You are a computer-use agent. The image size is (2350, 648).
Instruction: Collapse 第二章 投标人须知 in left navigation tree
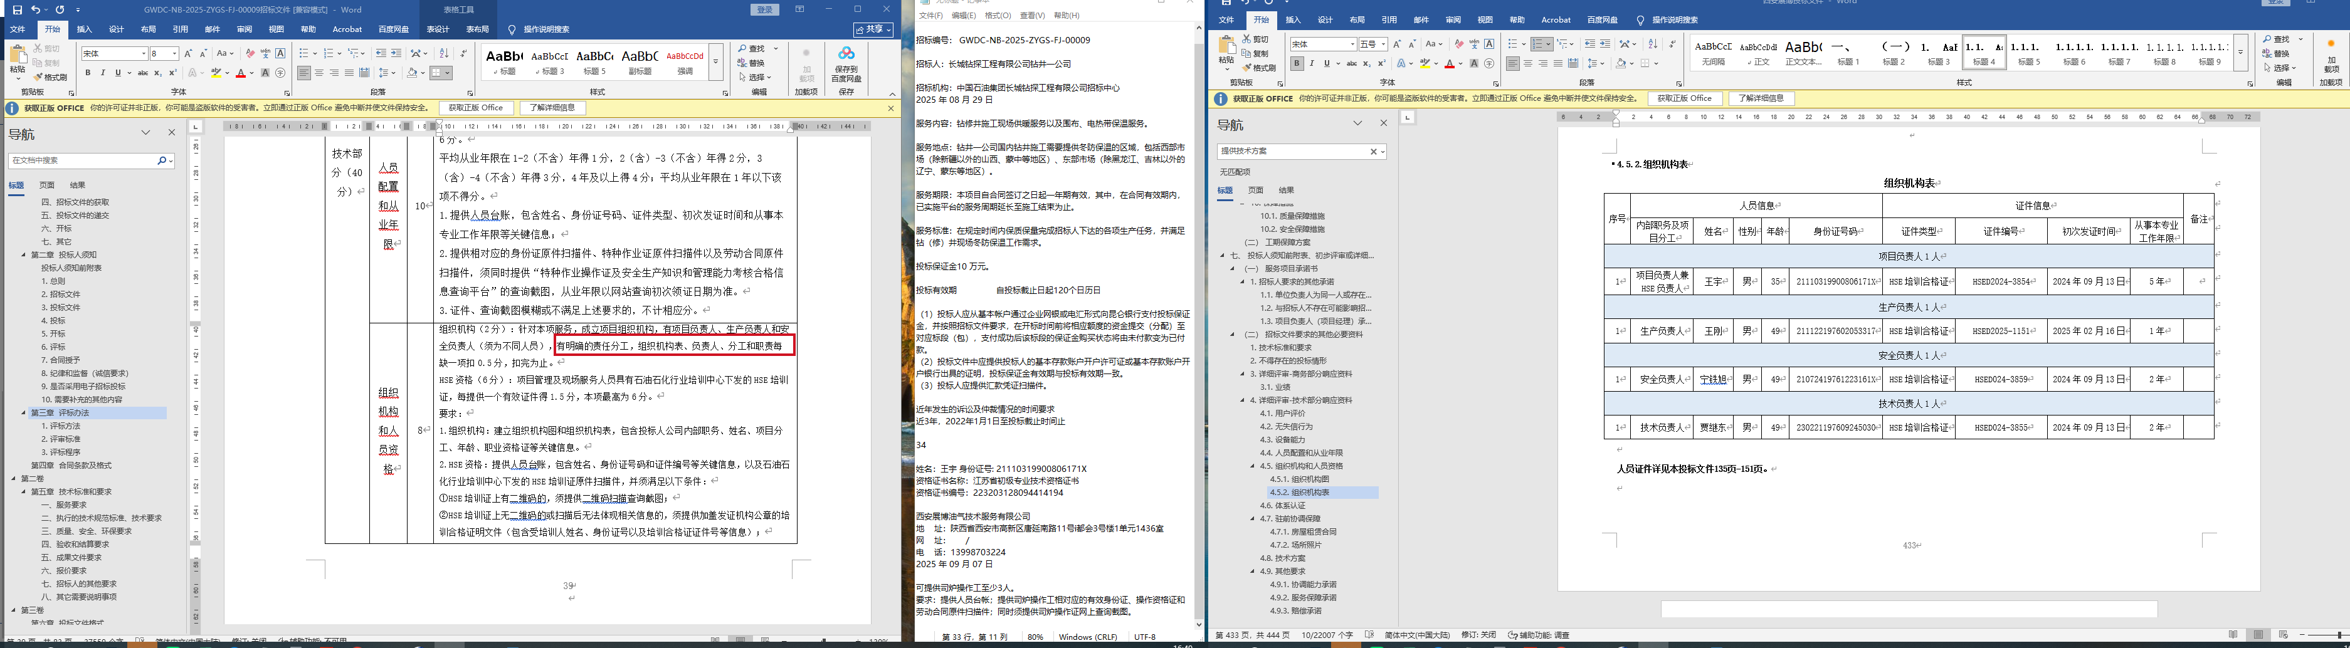click(24, 255)
